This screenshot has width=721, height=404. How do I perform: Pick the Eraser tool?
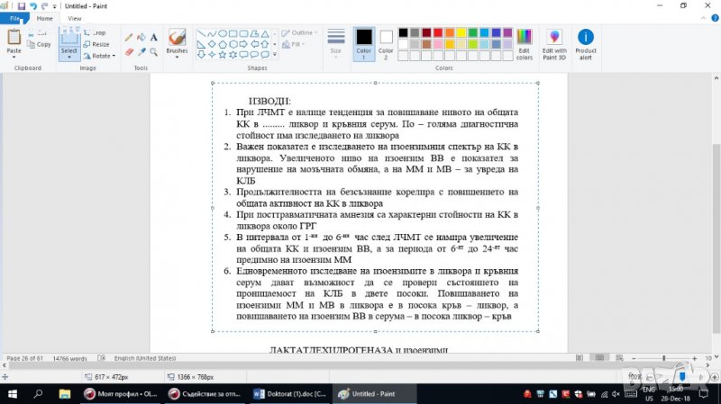[x=129, y=51]
